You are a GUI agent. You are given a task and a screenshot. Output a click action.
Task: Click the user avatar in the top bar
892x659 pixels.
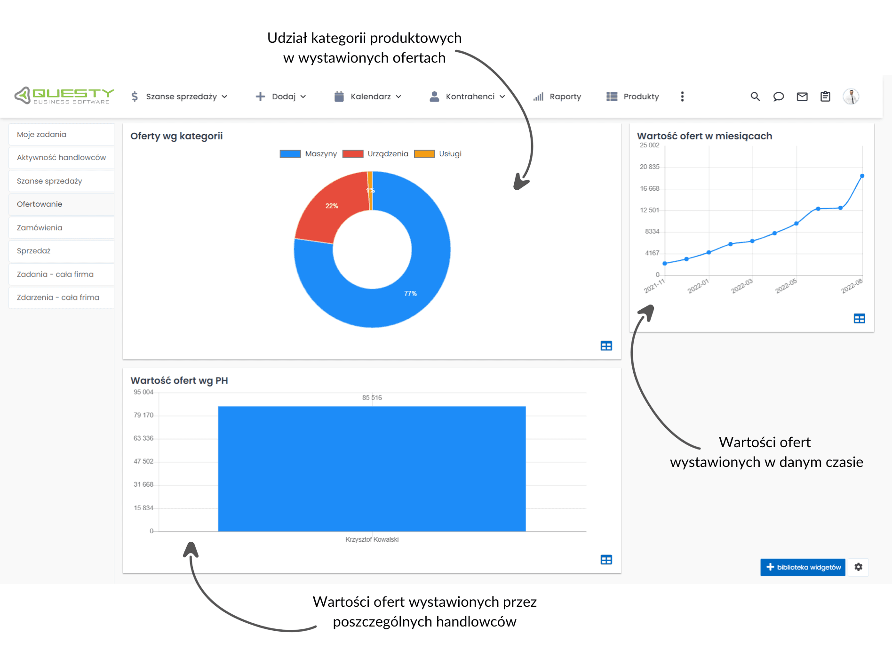[x=851, y=96]
